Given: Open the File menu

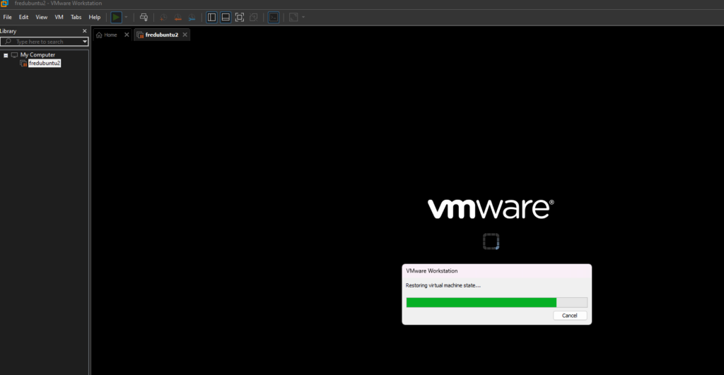Looking at the screenshot, I should 7,17.
